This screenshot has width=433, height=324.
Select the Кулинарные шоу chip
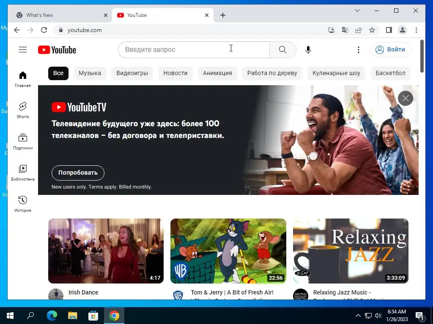(x=336, y=73)
